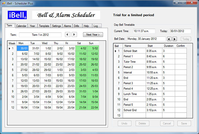Click the 2:05 p.m. start time
The image size is (199, 134).
(154, 99)
